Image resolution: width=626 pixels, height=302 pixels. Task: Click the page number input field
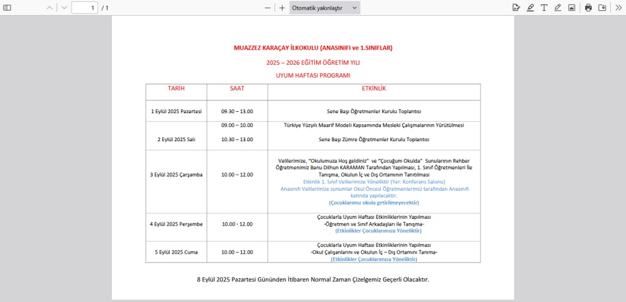(85, 8)
